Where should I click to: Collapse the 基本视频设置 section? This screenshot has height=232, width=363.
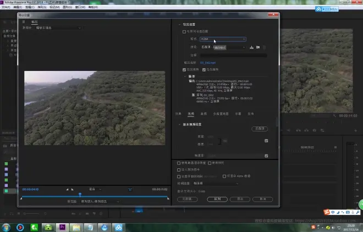point(179,124)
